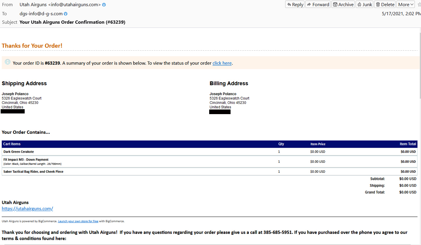Click the Item Price column header
This screenshot has height=245, width=421.
pyautogui.click(x=318, y=144)
